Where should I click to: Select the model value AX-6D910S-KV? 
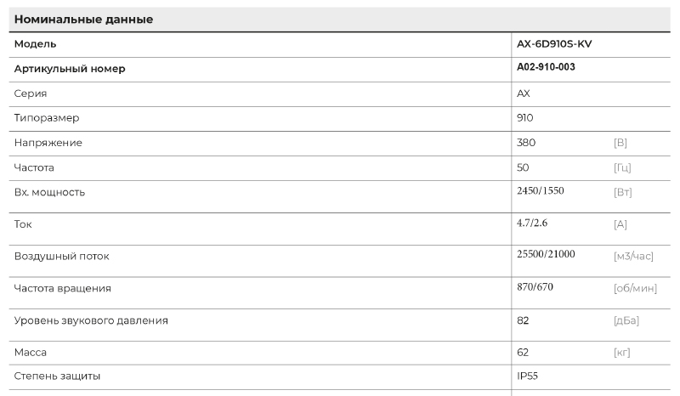click(554, 44)
